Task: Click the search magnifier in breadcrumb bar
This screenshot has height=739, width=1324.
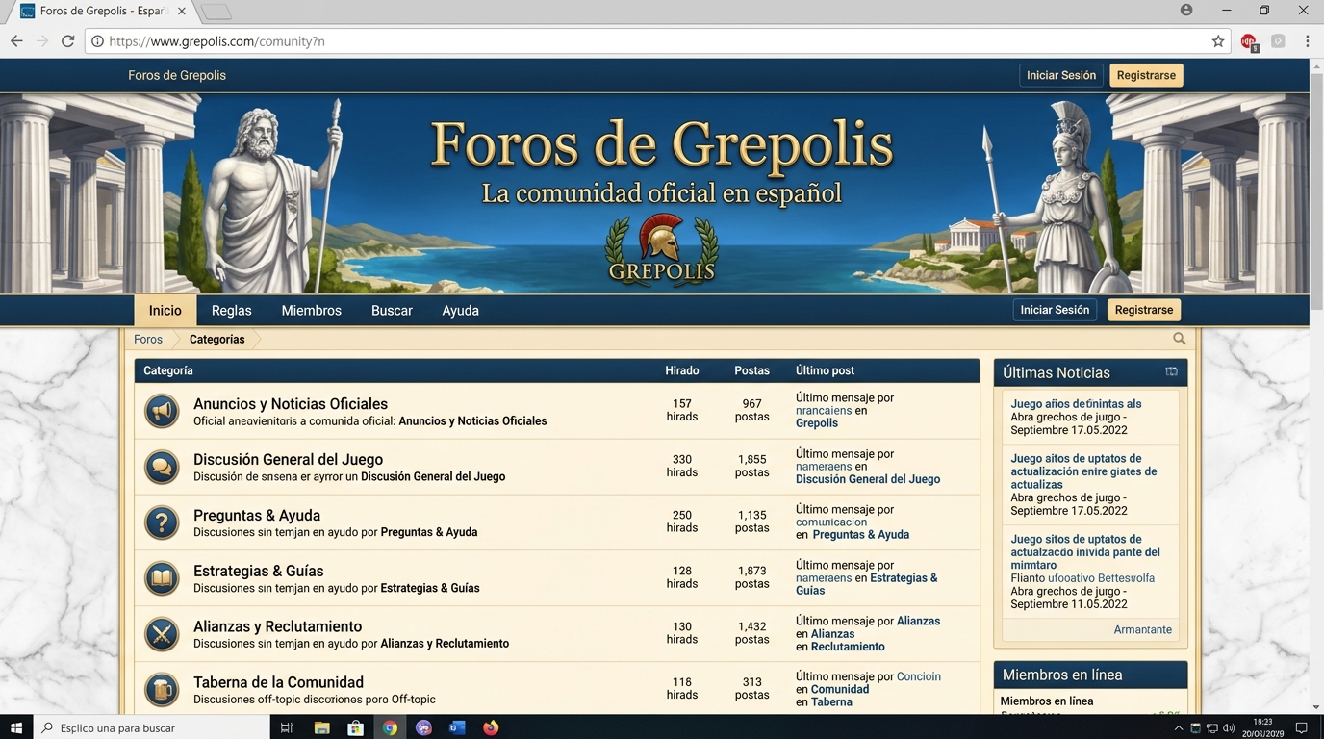Action: [1179, 339]
